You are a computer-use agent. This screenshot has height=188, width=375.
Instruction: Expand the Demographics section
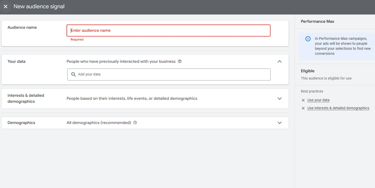[x=279, y=122]
